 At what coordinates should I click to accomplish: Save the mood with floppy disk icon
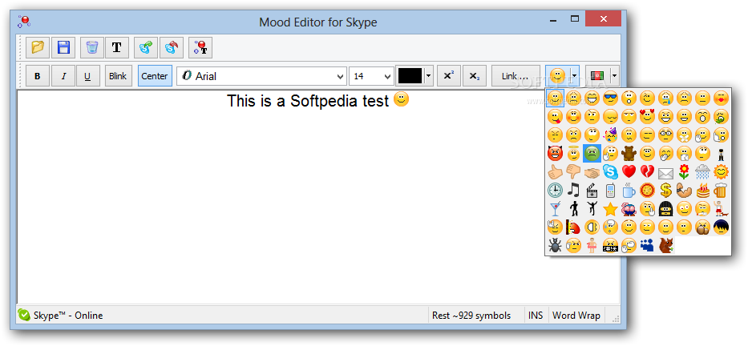click(x=63, y=47)
